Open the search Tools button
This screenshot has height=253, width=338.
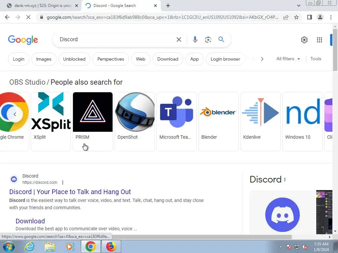[316, 59]
